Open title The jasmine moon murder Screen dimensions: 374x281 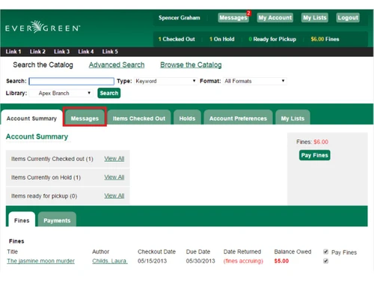(x=40, y=261)
